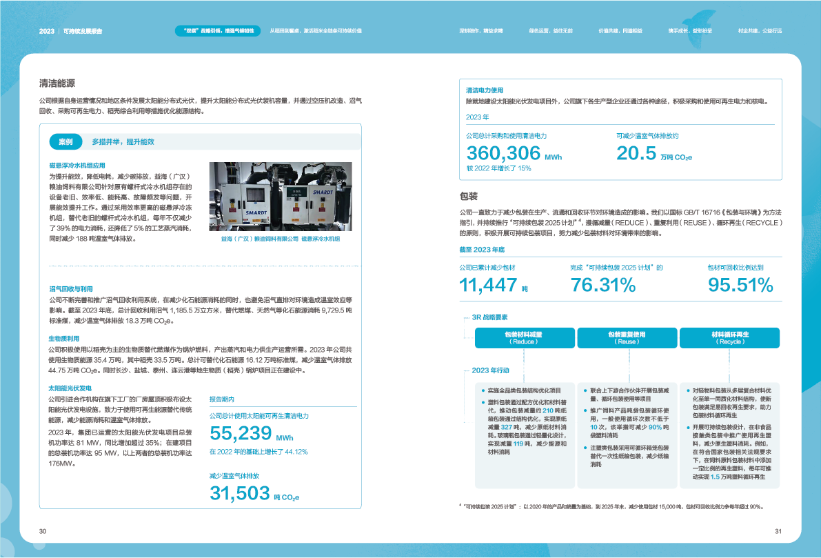Click the 2023 可持续发展报告 header title

pyautogui.click(x=71, y=32)
